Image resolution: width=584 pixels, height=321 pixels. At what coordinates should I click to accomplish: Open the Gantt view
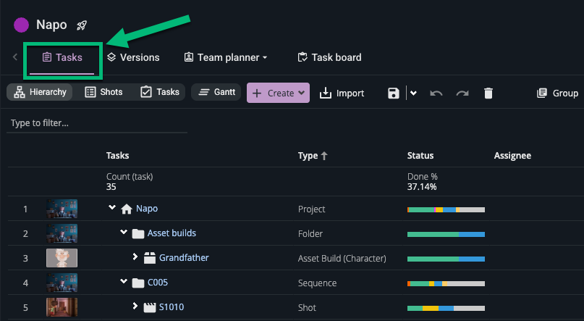tap(216, 92)
